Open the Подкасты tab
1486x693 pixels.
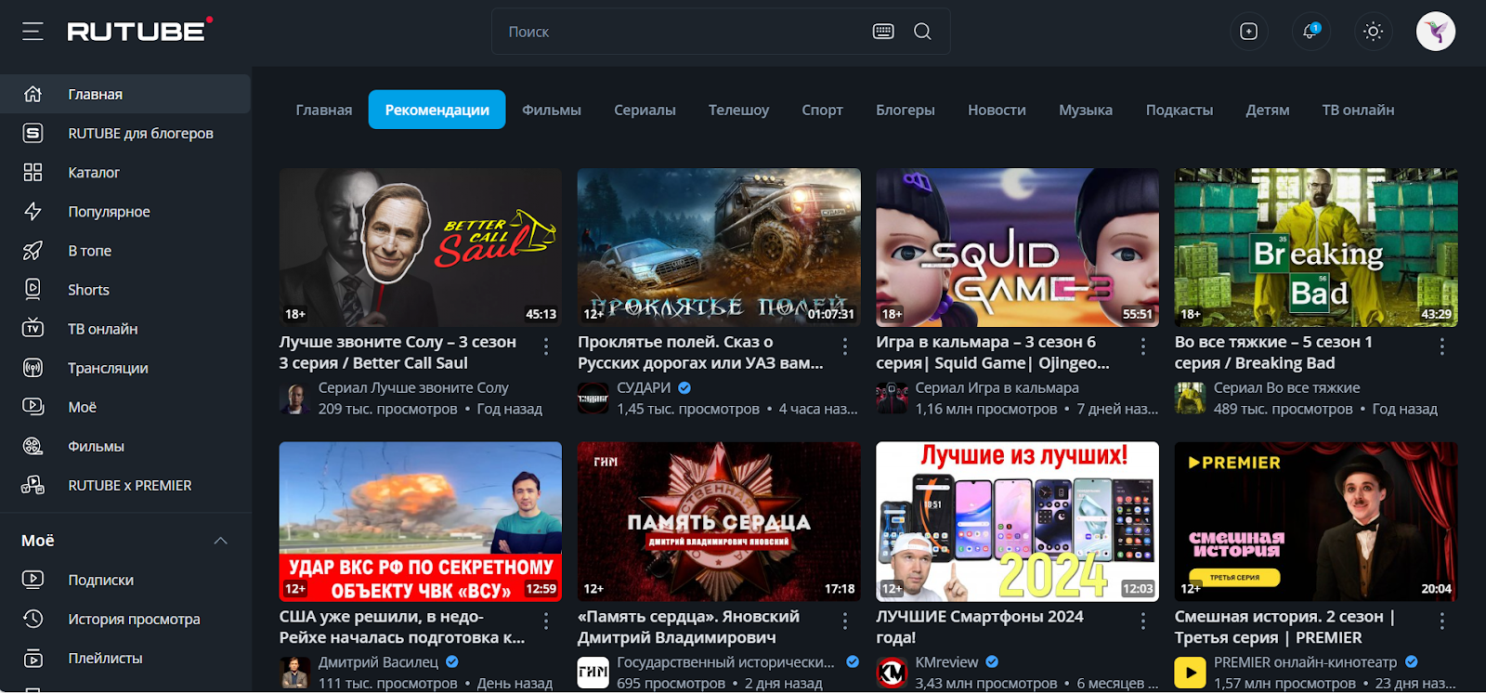click(1180, 110)
